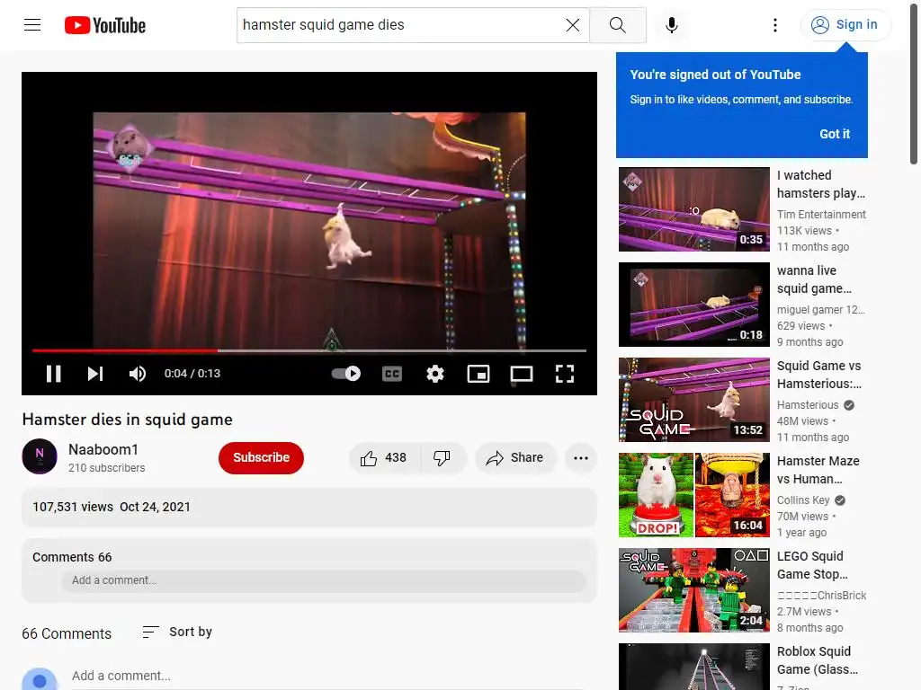This screenshot has height=690, width=921.
Task: Seek on the video progress bar
Action: [x=309, y=350]
